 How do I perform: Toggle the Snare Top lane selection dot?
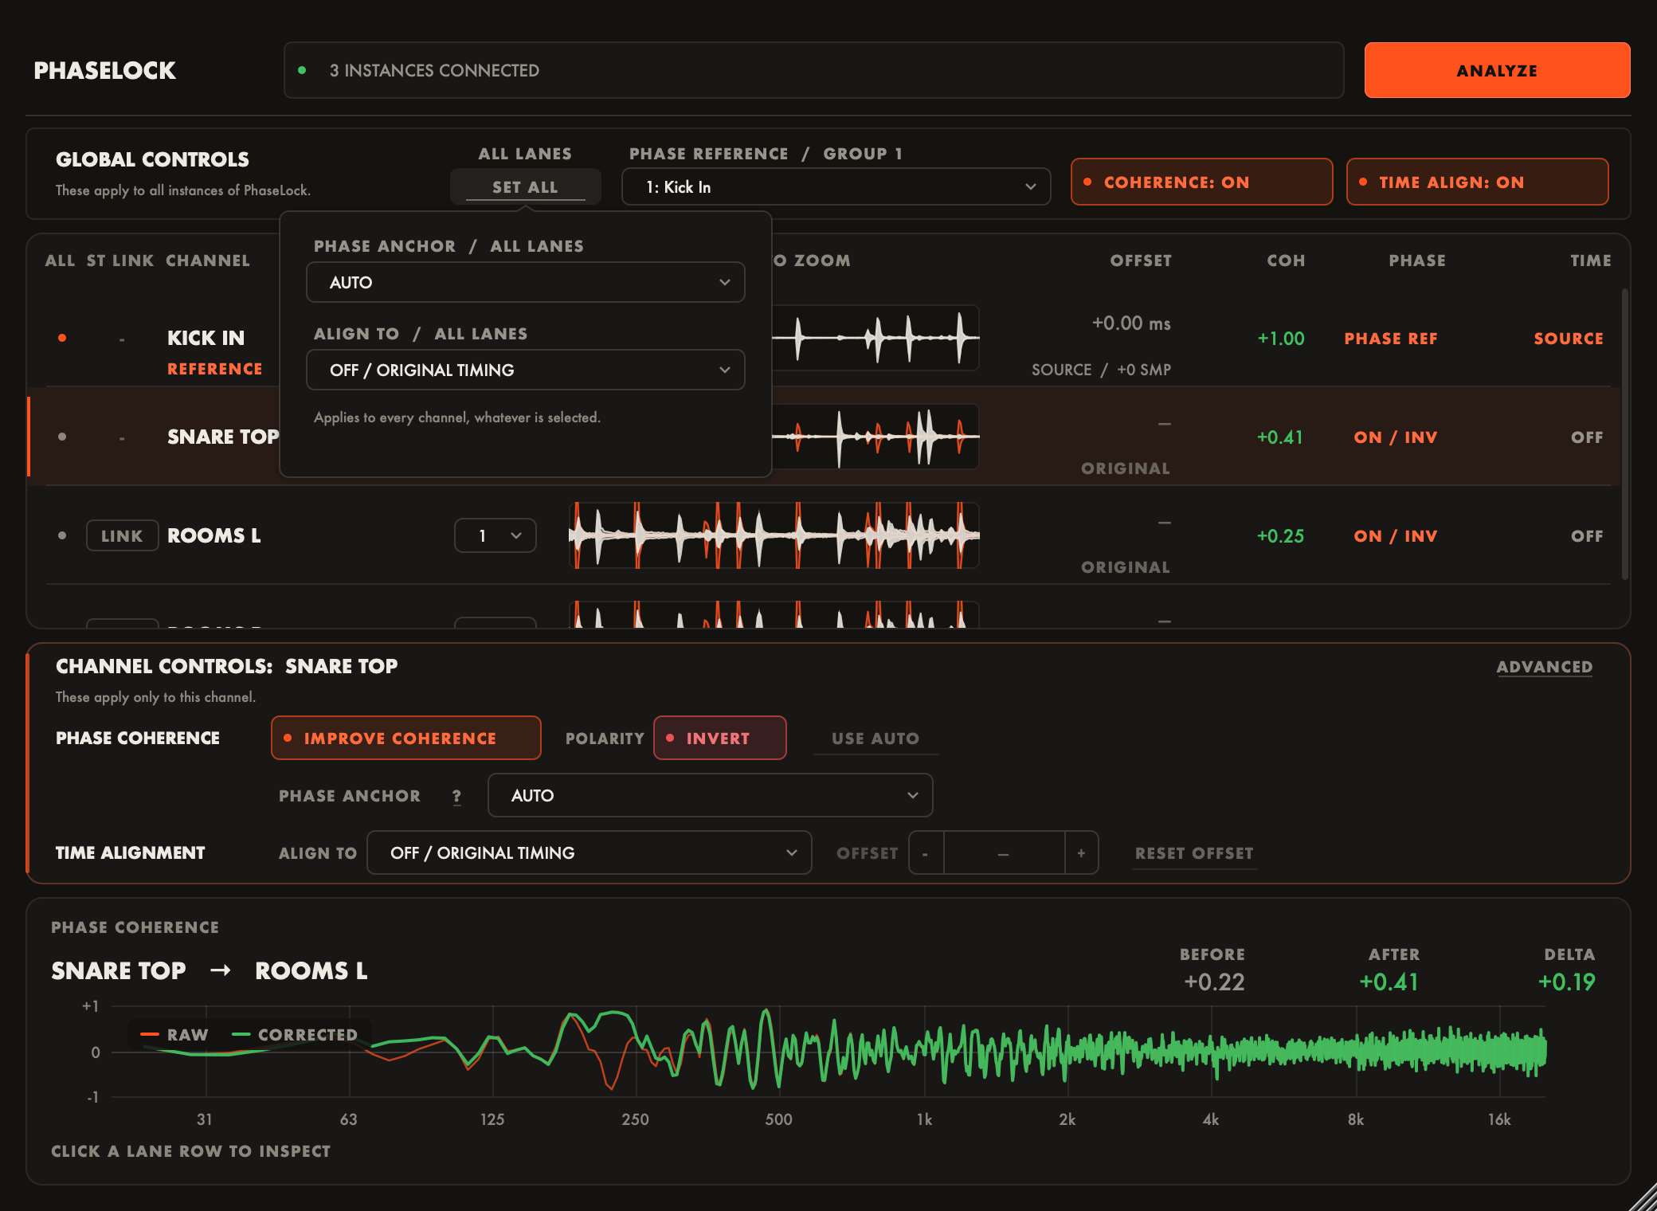pyautogui.click(x=62, y=437)
